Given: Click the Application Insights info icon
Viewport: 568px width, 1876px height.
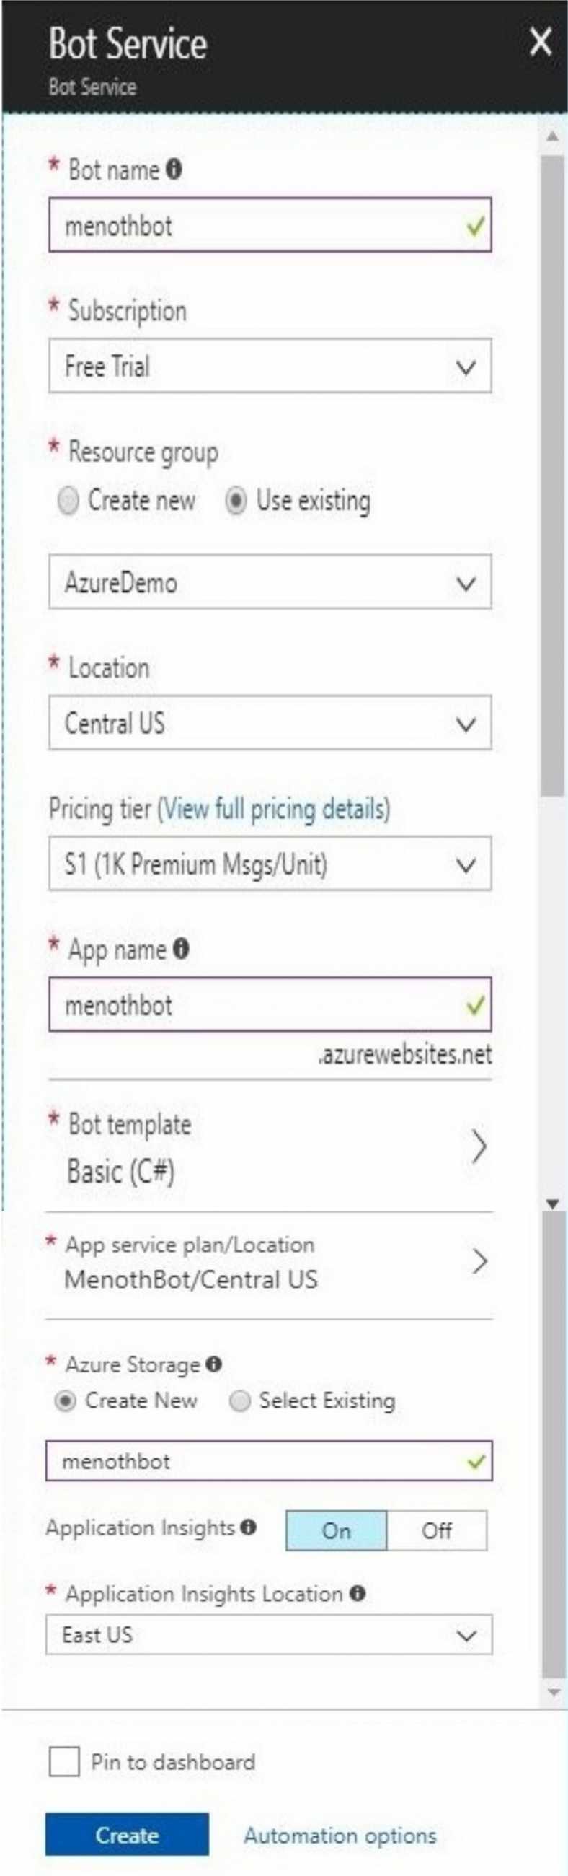Looking at the screenshot, I should [248, 1527].
